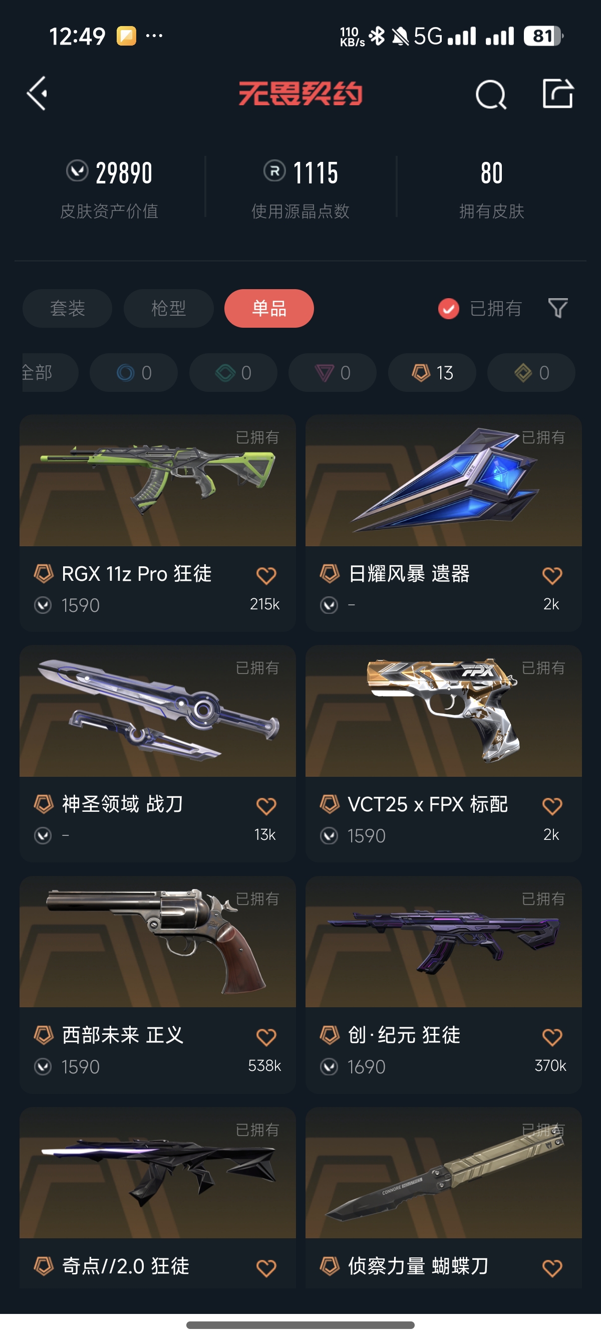Open the search magnifier icon
The width and height of the screenshot is (601, 1338).
pyautogui.click(x=490, y=95)
